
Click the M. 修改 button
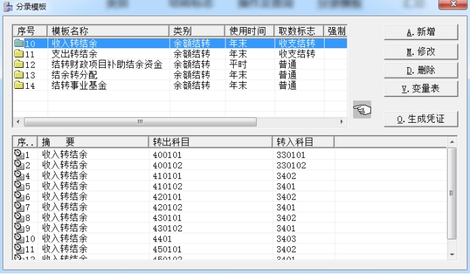[x=421, y=52]
